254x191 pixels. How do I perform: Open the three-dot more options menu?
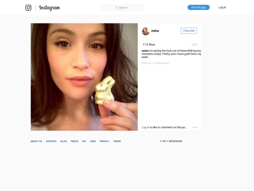coord(195,127)
